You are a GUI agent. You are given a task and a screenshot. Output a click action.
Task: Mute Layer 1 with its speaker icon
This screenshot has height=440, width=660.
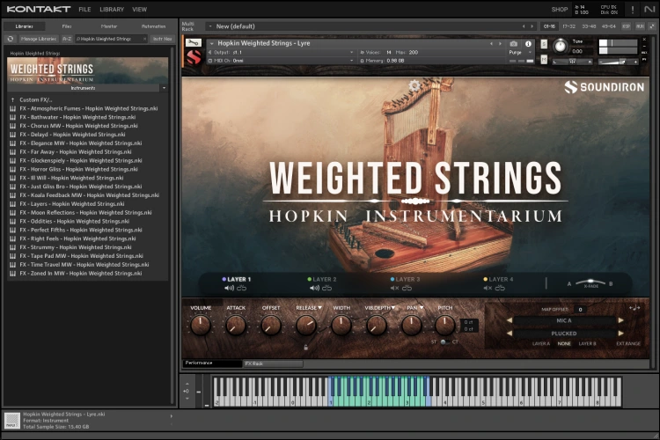pos(229,288)
